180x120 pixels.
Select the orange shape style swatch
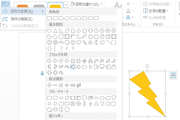pyautogui.click(x=23, y=6)
